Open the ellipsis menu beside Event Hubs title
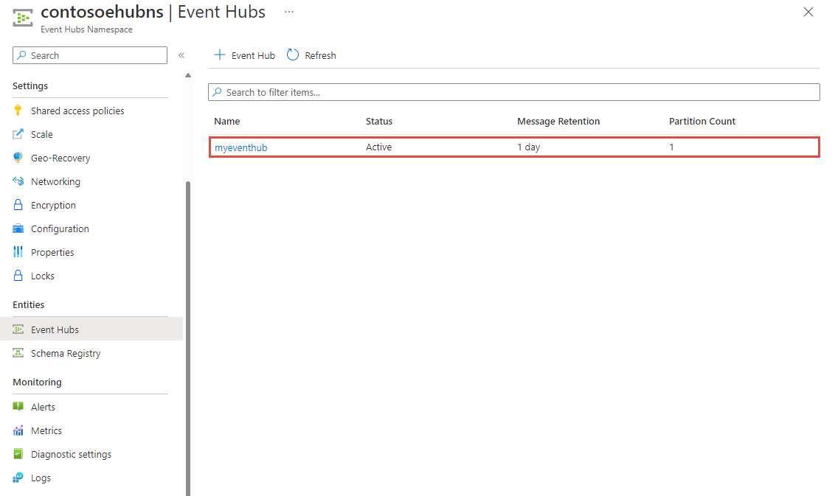This screenshot has width=835, height=496. point(288,12)
